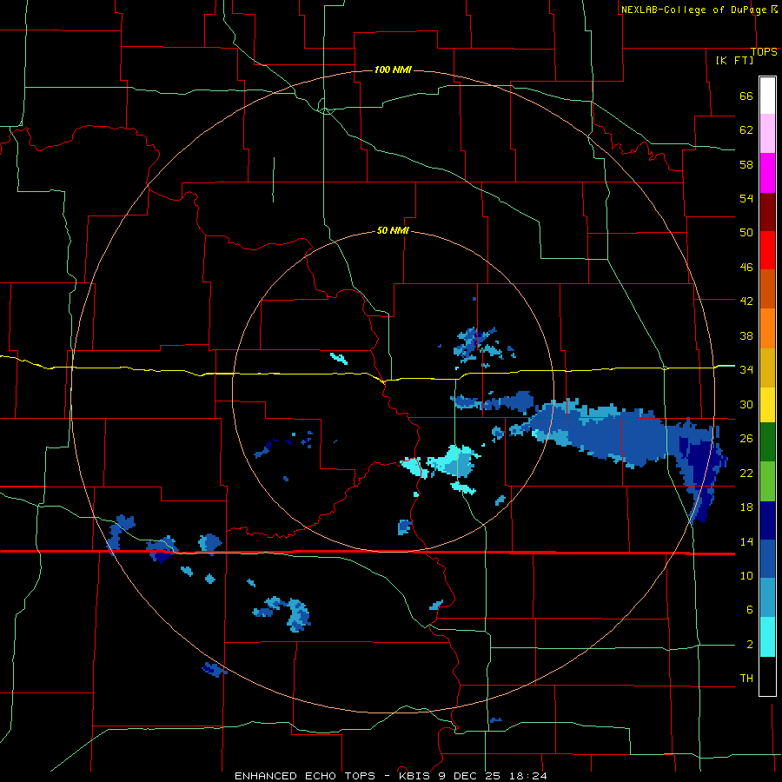The width and height of the screenshot is (782, 782).
Task: Click the legend value 50
Action: pyautogui.click(x=746, y=233)
